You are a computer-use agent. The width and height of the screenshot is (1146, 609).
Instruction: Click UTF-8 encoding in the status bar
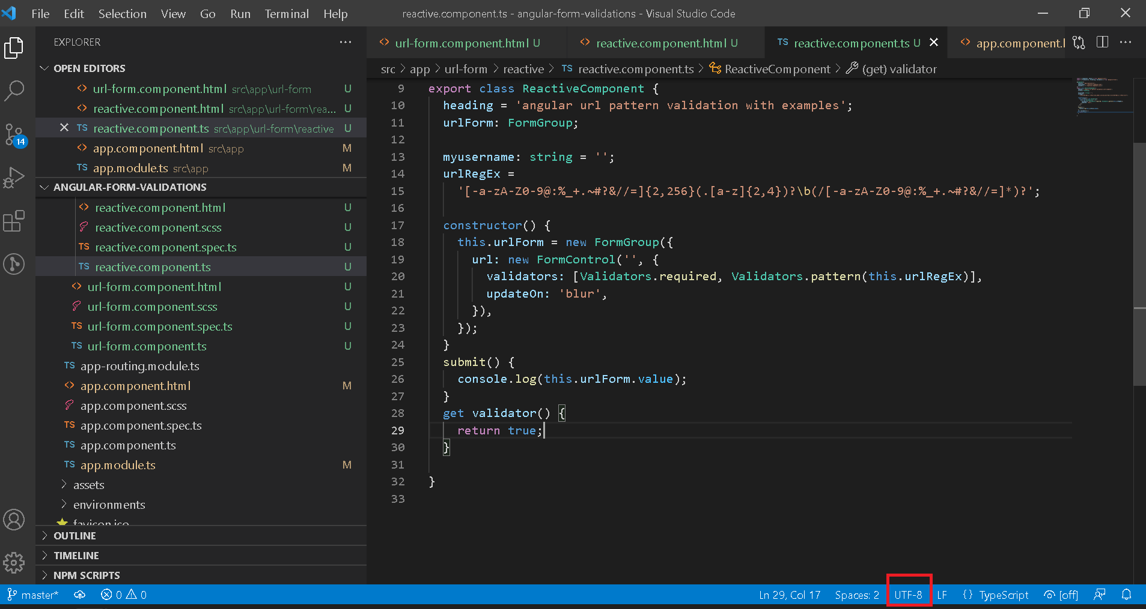click(909, 595)
